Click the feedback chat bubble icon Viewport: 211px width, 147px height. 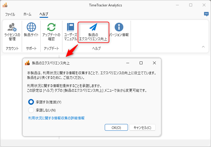[206, 14]
